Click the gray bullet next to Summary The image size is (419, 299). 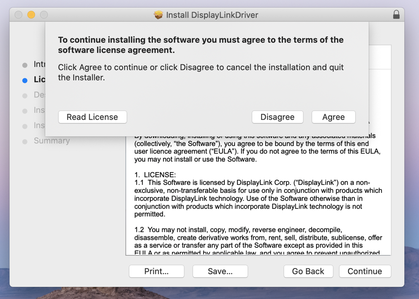[25, 142]
